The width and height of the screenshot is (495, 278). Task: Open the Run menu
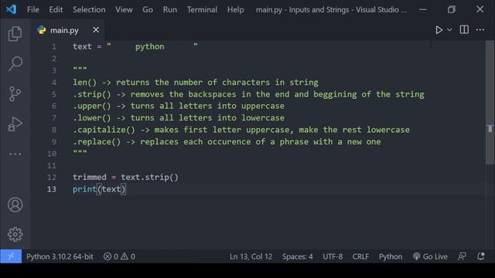coord(170,10)
